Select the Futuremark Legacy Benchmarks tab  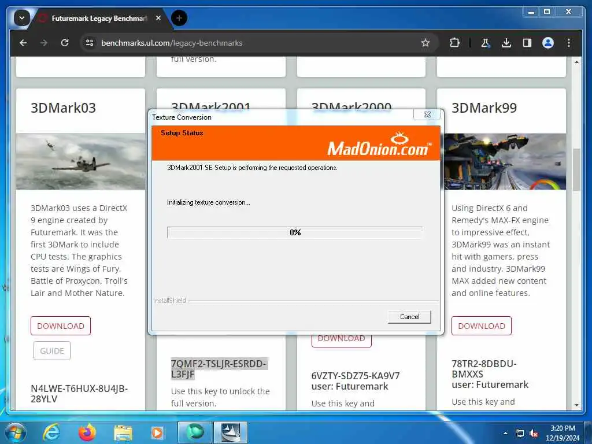tap(99, 18)
